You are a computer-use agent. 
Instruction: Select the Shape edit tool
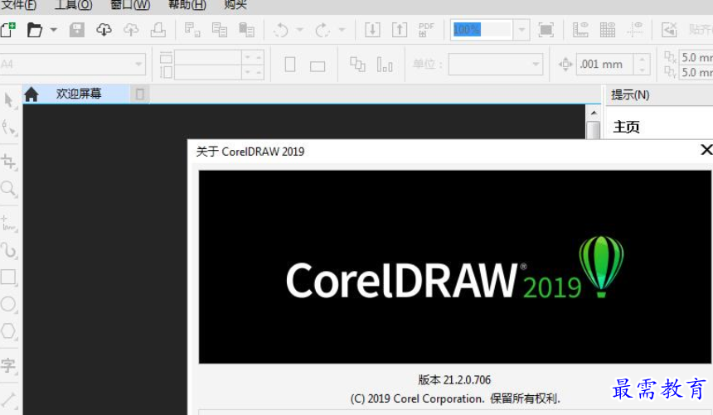[x=8, y=128]
